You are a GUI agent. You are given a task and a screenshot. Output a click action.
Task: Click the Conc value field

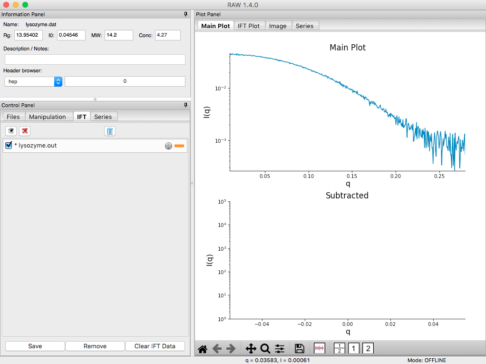(168, 35)
